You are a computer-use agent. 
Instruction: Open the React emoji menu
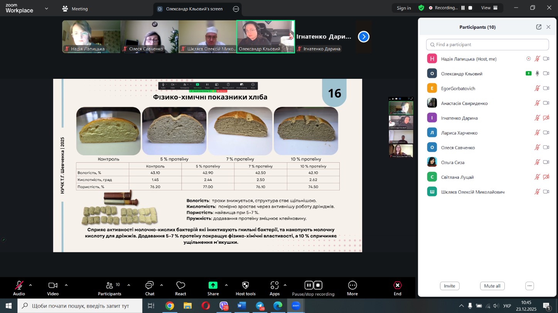(180, 285)
